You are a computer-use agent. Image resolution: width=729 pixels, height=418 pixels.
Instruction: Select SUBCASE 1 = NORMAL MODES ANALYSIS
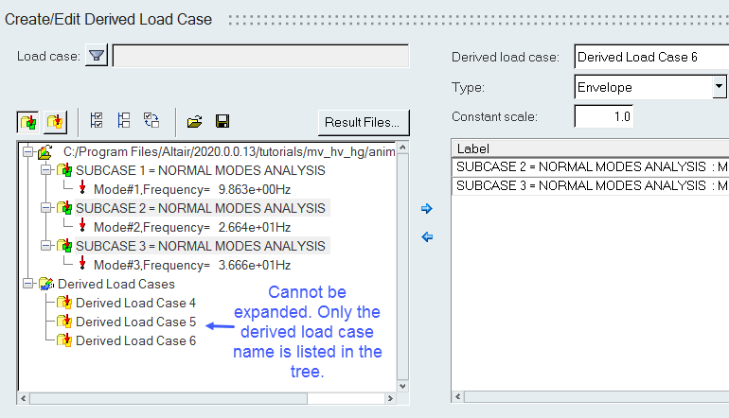(201, 170)
